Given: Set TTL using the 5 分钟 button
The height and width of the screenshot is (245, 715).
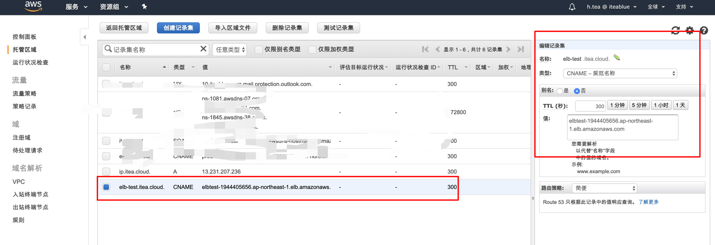Looking at the screenshot, I should click(639, 106).
